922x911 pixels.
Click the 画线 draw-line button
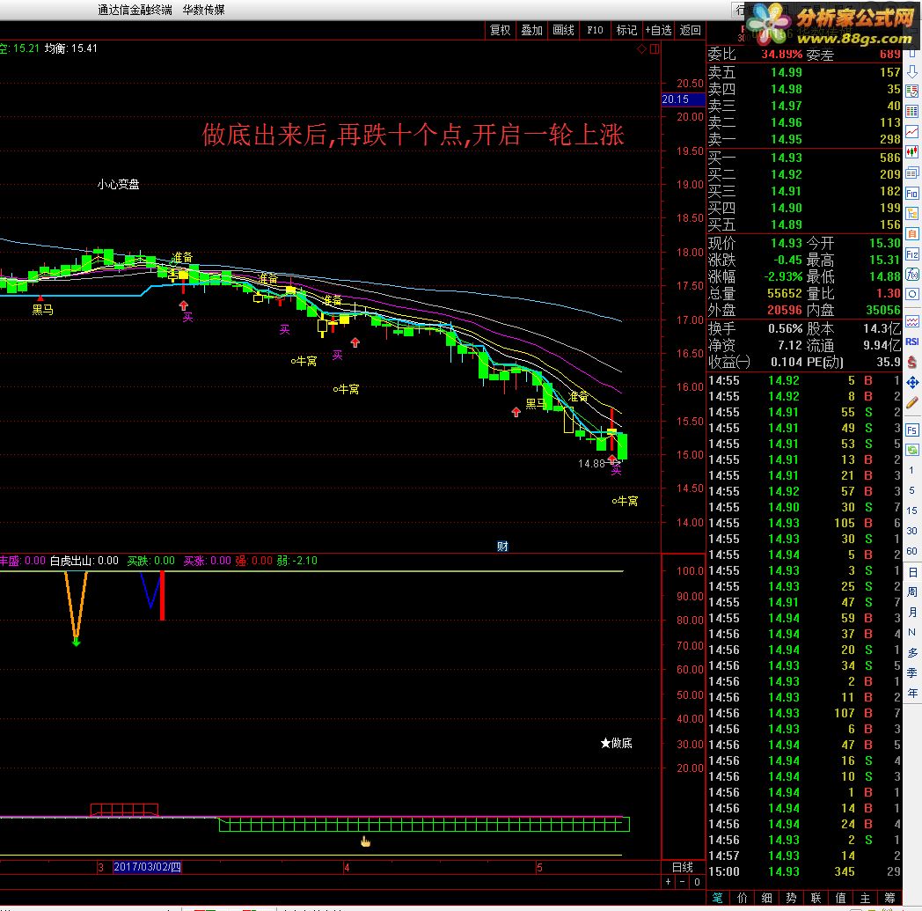pyautogui.click(x=563, y=30)
